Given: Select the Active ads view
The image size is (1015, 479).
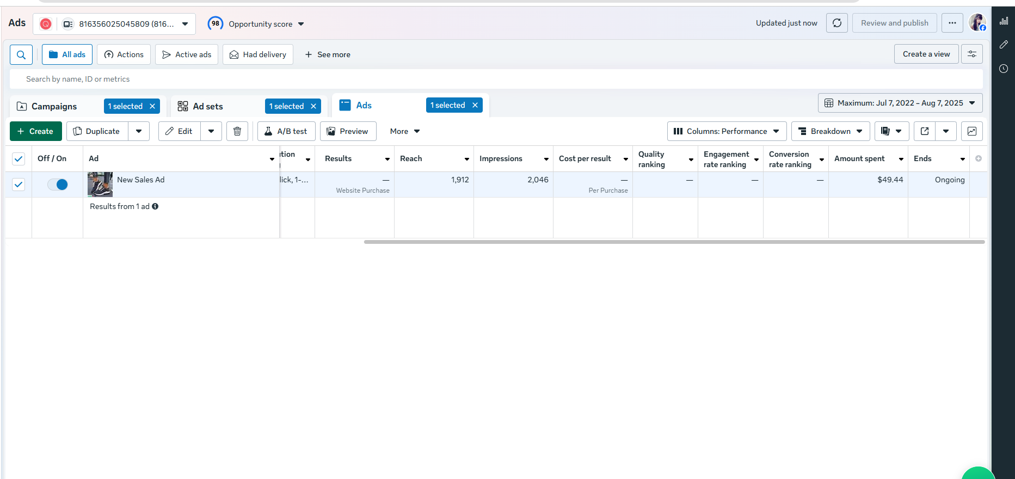Looking at the screenshot, I should 187,54.
